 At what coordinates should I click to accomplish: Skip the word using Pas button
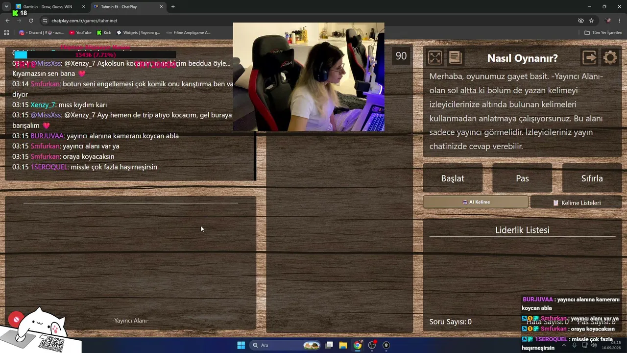tap(522, 178)
